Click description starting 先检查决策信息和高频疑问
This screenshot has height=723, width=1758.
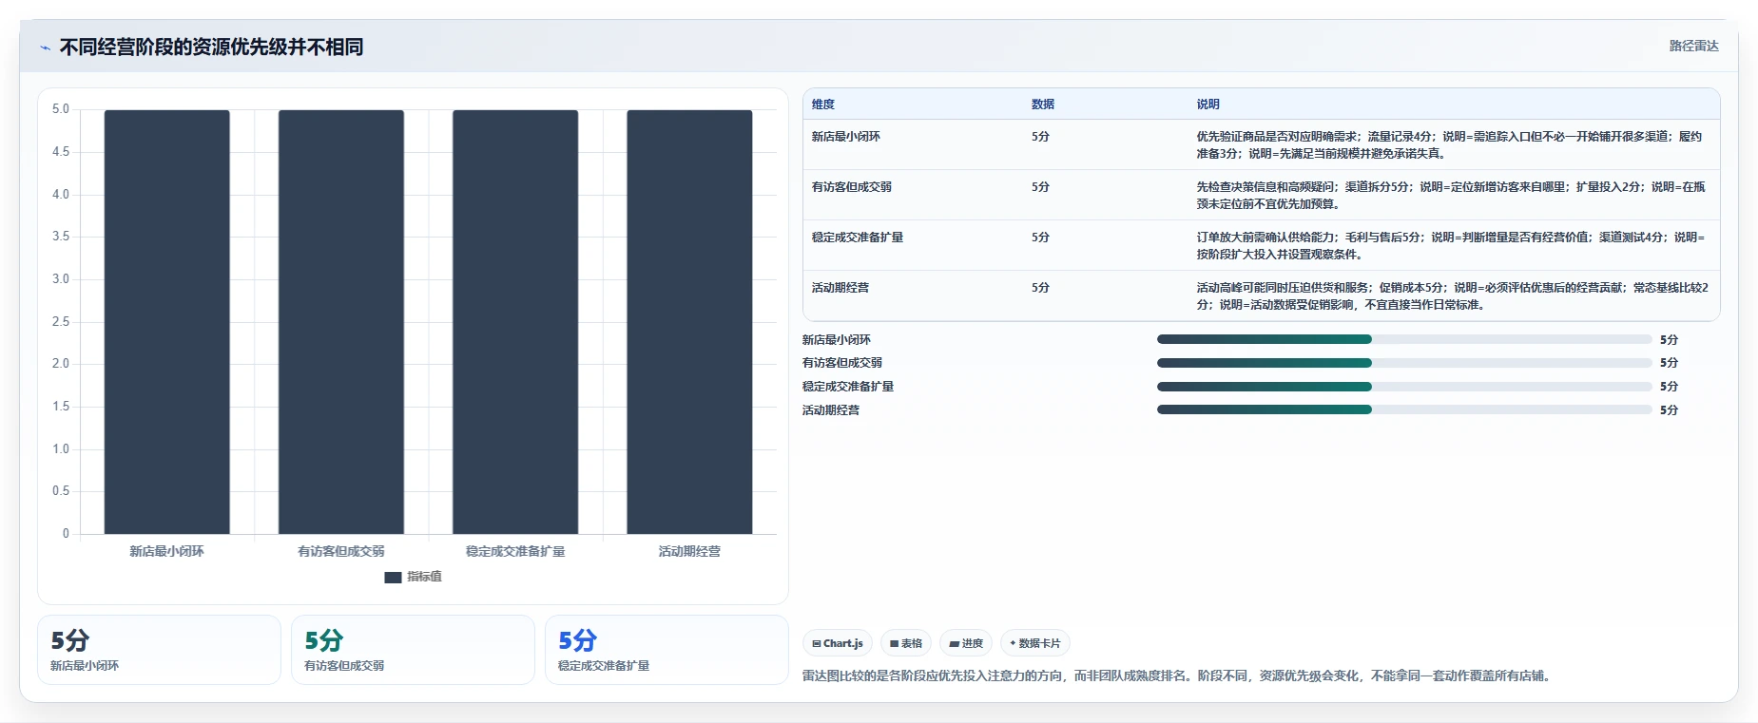[x=1450, y=195]
